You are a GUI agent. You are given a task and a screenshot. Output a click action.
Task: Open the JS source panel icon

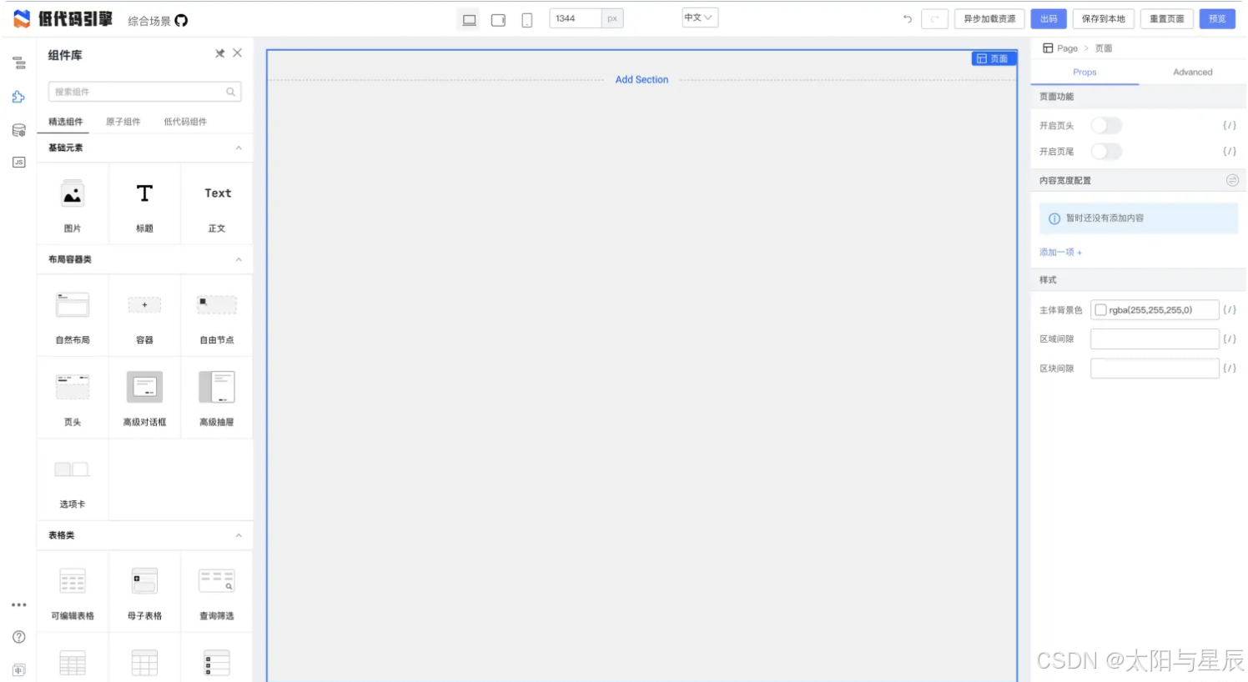click(19, 163)
